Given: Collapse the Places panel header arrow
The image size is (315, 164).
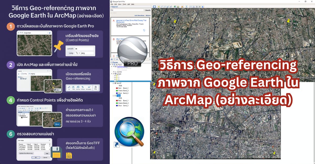Looking at the screenshot, I should click(111, 62).
